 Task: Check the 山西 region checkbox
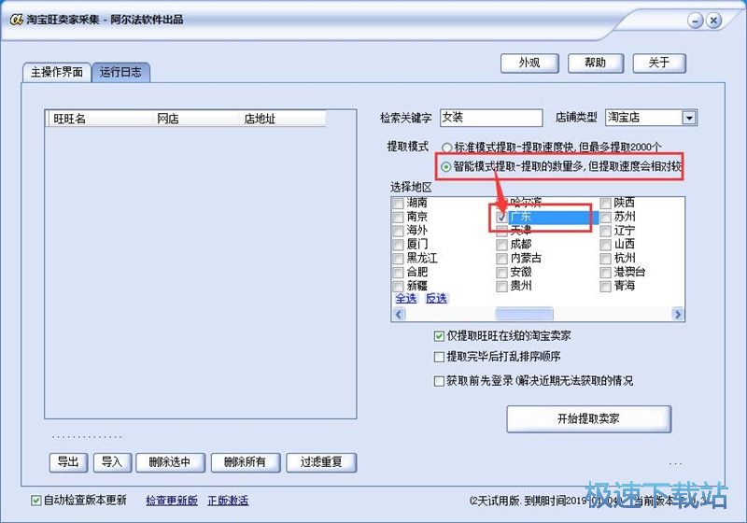[605, 245]
